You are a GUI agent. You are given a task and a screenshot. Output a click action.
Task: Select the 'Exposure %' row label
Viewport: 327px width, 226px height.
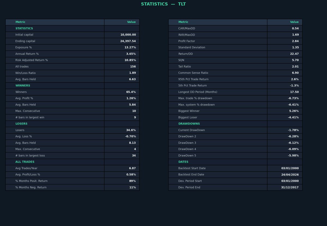coord(23,47)
